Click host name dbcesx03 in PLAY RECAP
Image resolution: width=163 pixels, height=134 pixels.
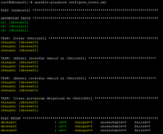[9, 130]
